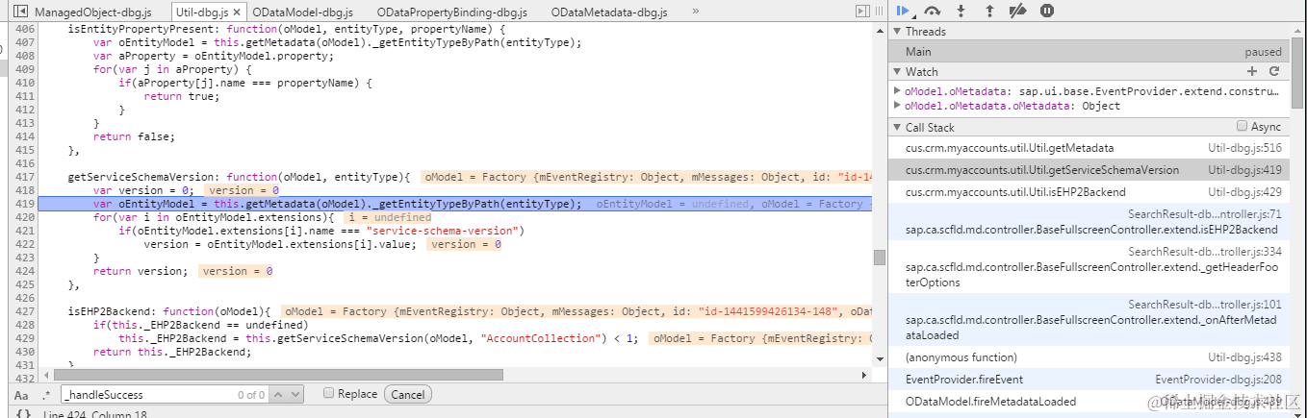Set breakpoint on line number 423

coord(25,258)
